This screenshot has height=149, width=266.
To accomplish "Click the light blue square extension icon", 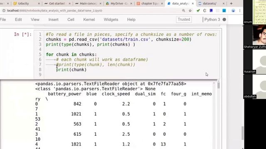I will (224, 10).
